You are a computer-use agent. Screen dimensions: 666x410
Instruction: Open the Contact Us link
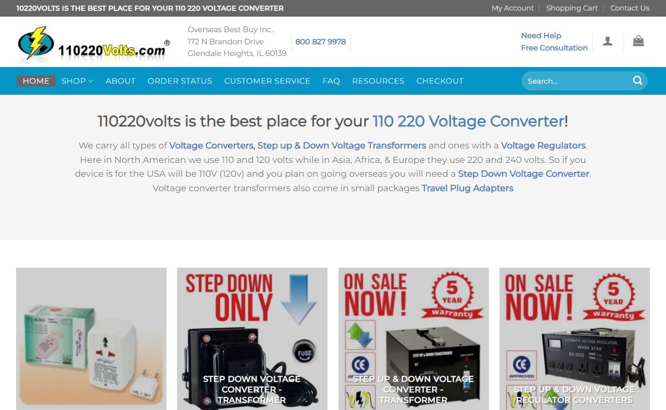click(x=630, y=8)
